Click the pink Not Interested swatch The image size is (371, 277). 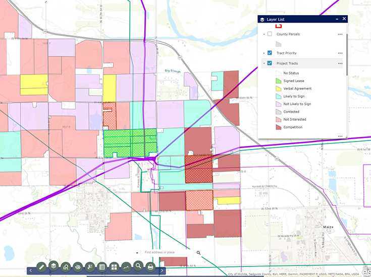279,119
